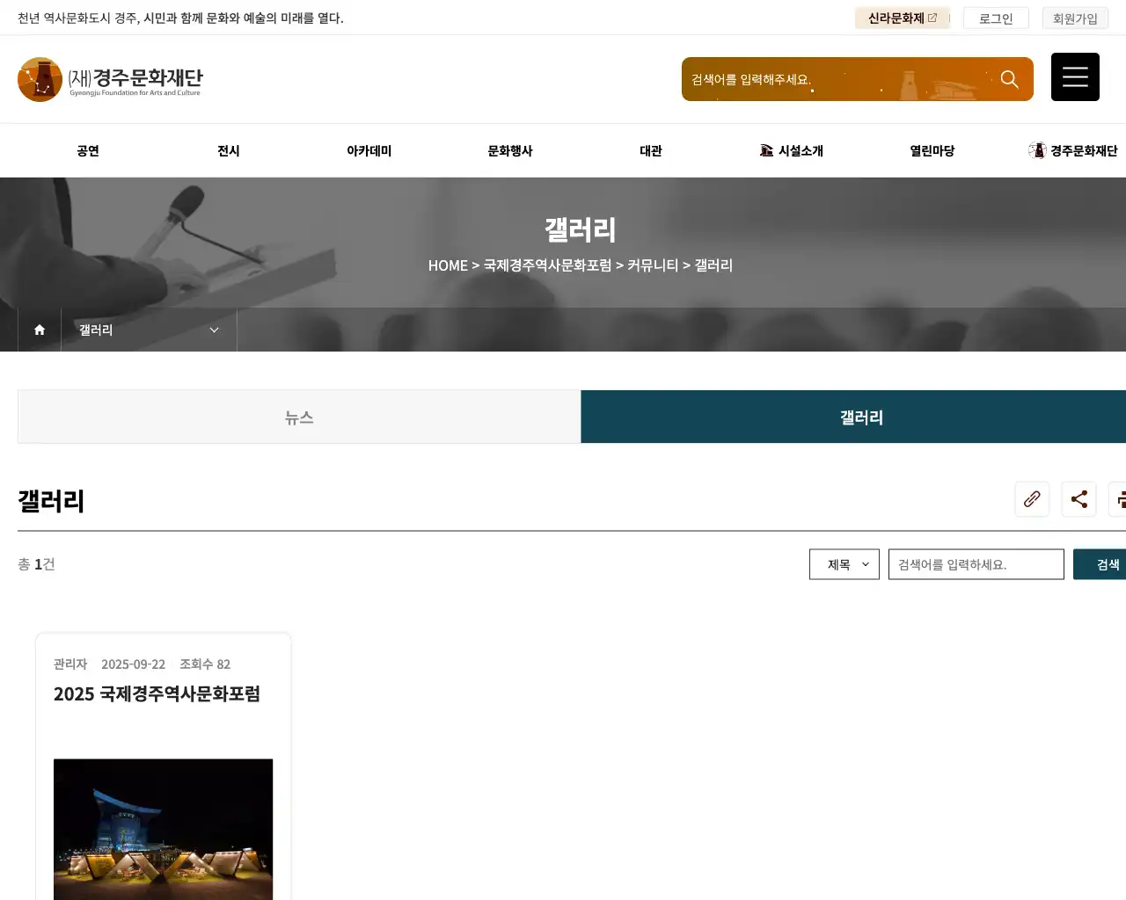Click the magnifier icon to search

click(1010, 79)
